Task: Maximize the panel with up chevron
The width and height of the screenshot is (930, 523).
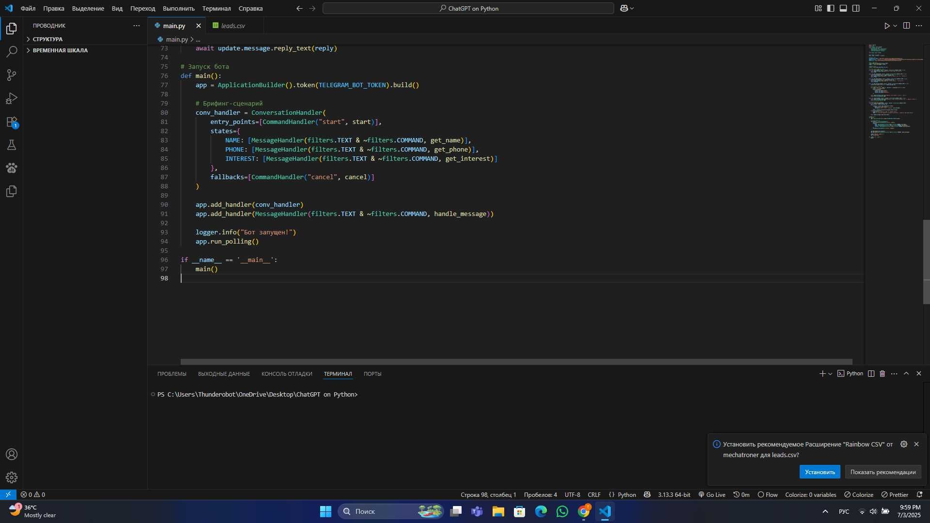Action: point(906,373)
